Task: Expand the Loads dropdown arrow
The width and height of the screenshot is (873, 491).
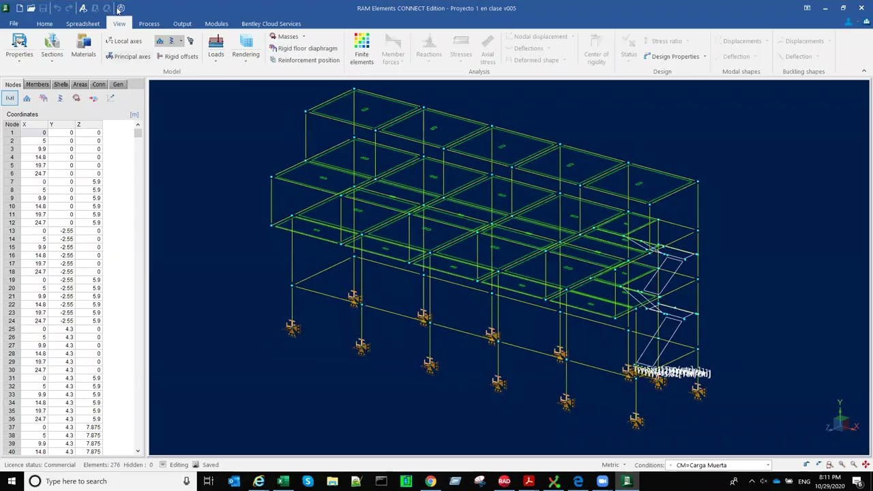Action: coord(216,61)
